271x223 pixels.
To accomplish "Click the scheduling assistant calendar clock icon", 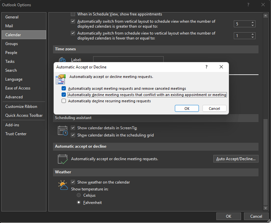I will pos(63,131).
